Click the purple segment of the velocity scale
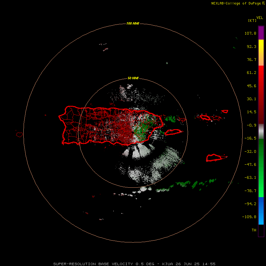Viewport: 266px width, 266px height. pos(261,33)
